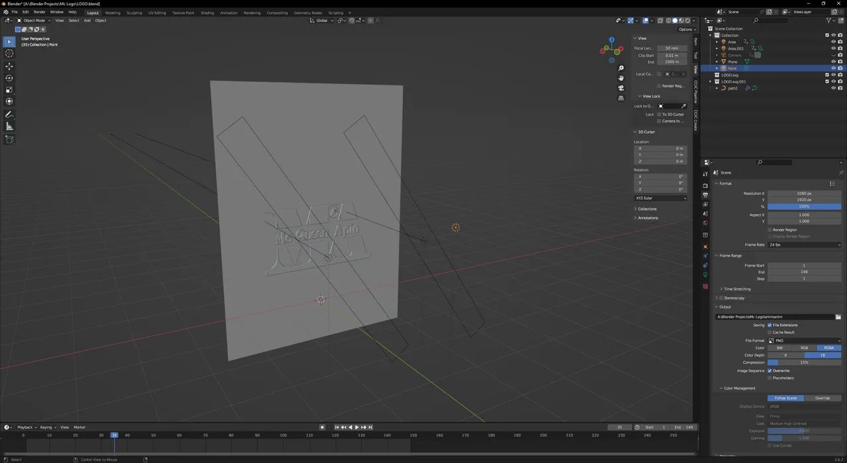Open the XYZ Euler rotation mode dropdown
847x463 pixels.
(x=661, y=198)
